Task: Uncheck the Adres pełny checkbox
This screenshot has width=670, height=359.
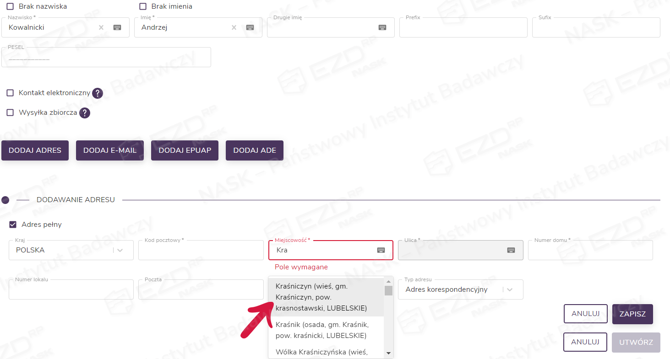Action: 13,225
